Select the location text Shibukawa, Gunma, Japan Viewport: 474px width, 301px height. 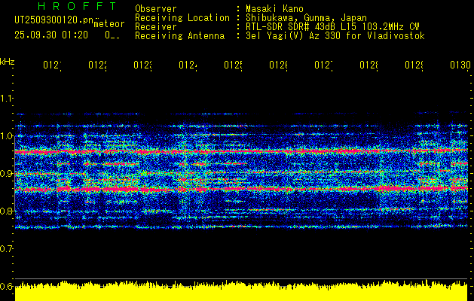pos(306,18)
